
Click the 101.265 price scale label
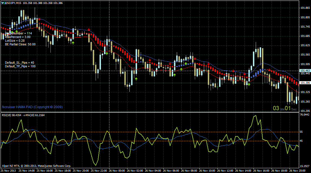305,102
